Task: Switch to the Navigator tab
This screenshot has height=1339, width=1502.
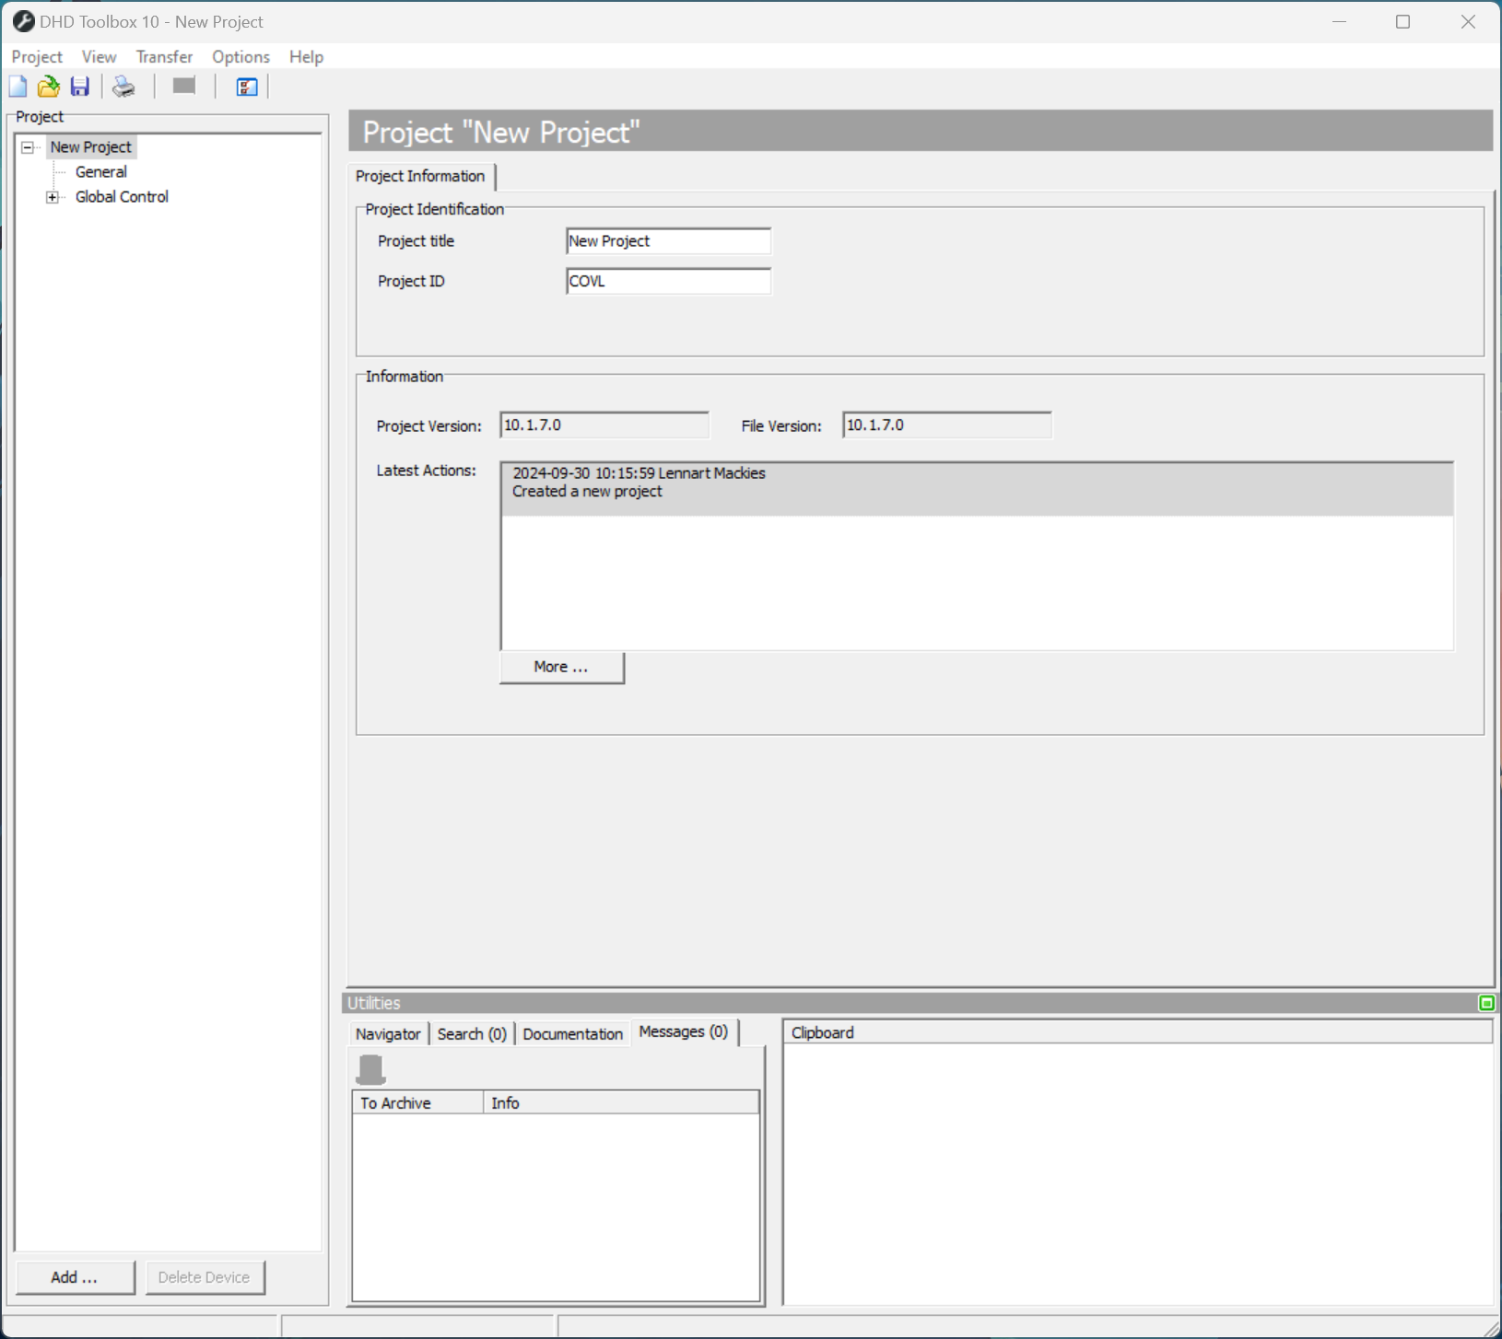Action: (388, 1033)
